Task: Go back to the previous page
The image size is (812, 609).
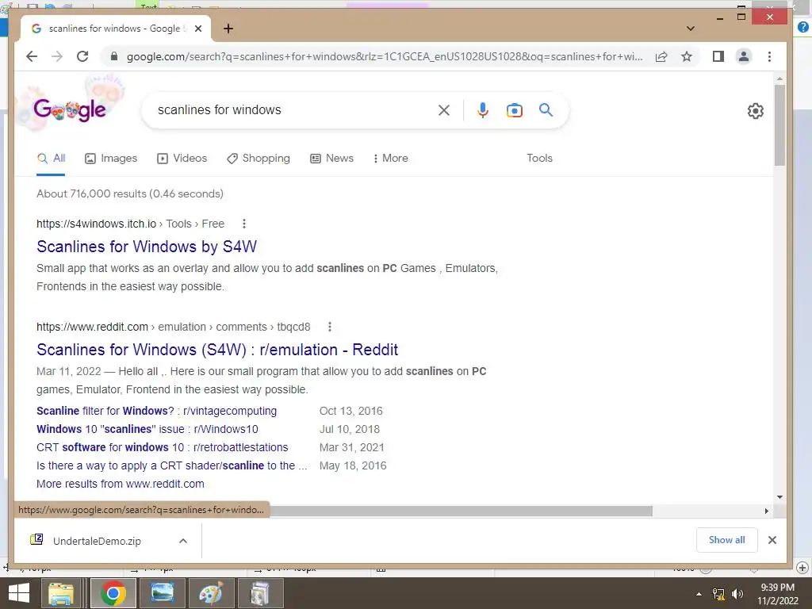Action: (x=32, y=56)
